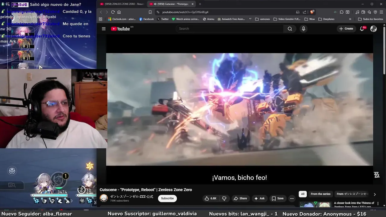Share the video with Share button
386x217 pixels.
[x=240, y=198]
